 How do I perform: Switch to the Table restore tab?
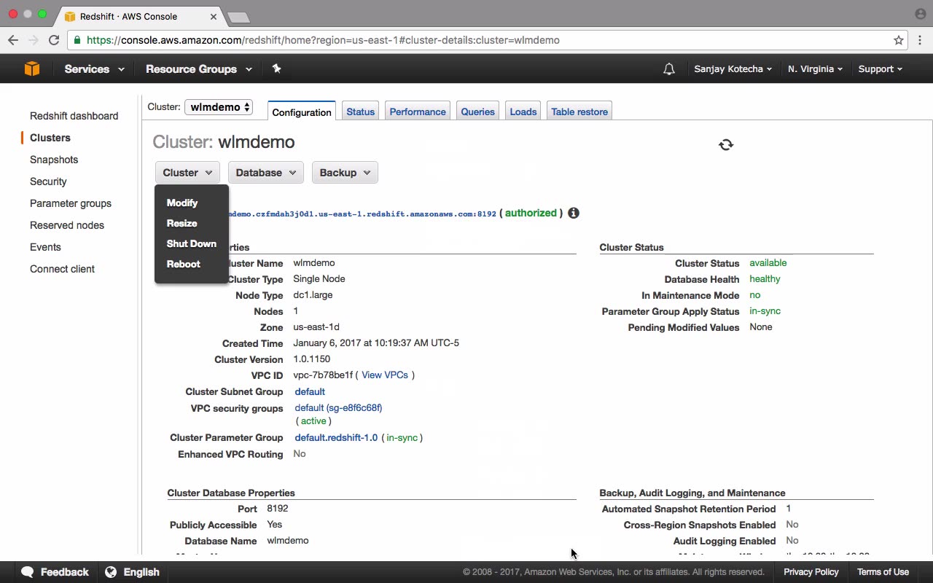point(579,111)
